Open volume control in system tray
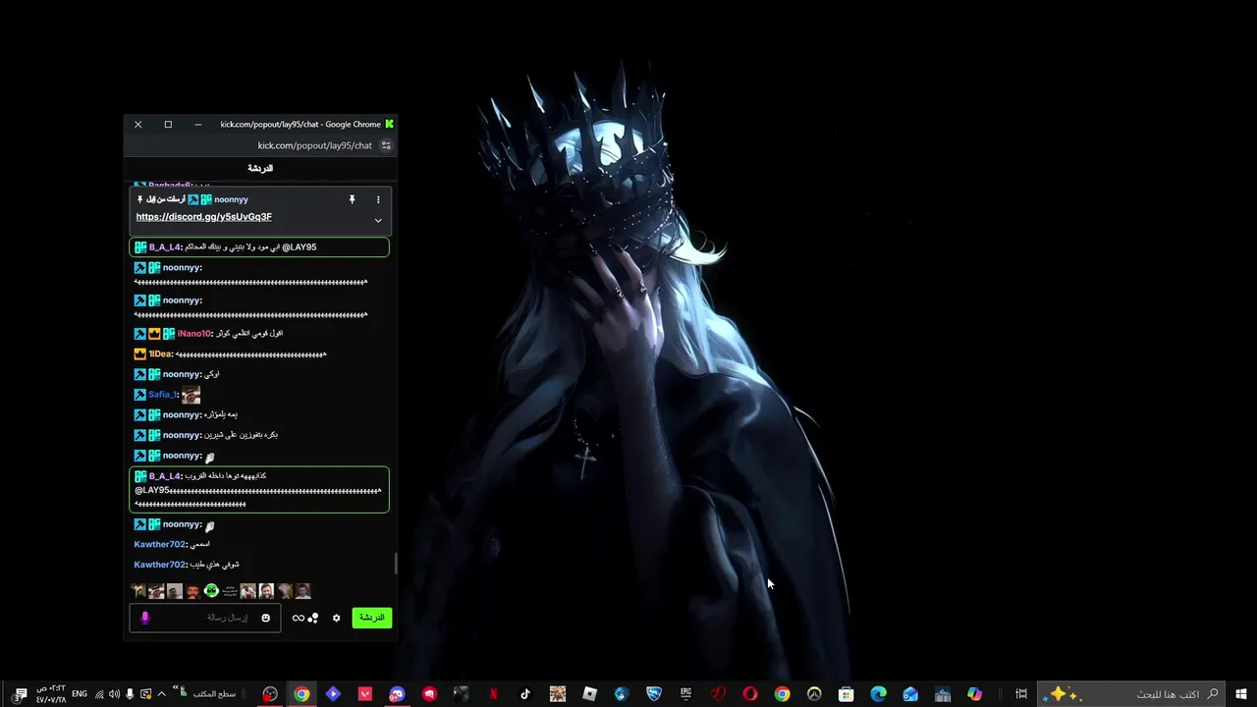This screenshot has width=1257, height=707. click(114, 694)
